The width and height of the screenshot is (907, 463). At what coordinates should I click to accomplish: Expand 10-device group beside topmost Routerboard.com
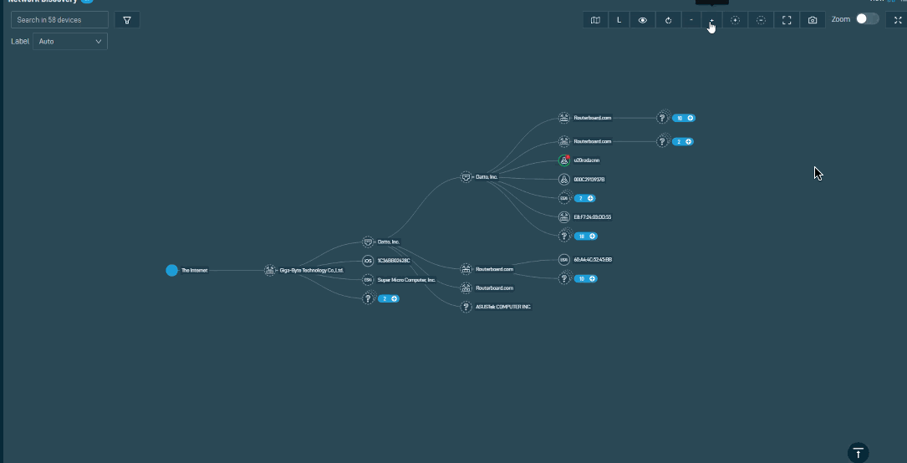pos(683,118)
